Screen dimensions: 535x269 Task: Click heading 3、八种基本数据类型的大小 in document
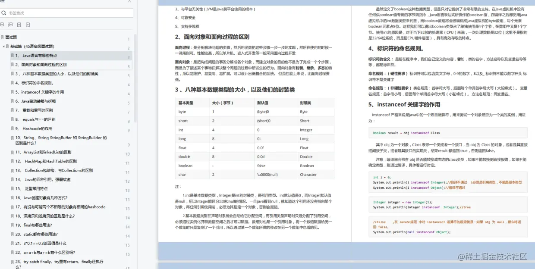click(235, 90)
